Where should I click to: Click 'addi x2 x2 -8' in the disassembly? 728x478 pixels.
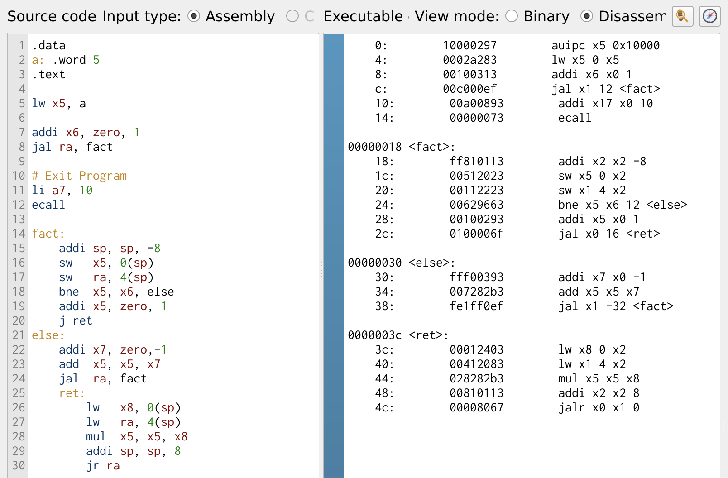(603, 161)
